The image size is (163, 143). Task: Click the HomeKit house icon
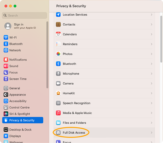(x=58, y=93)
